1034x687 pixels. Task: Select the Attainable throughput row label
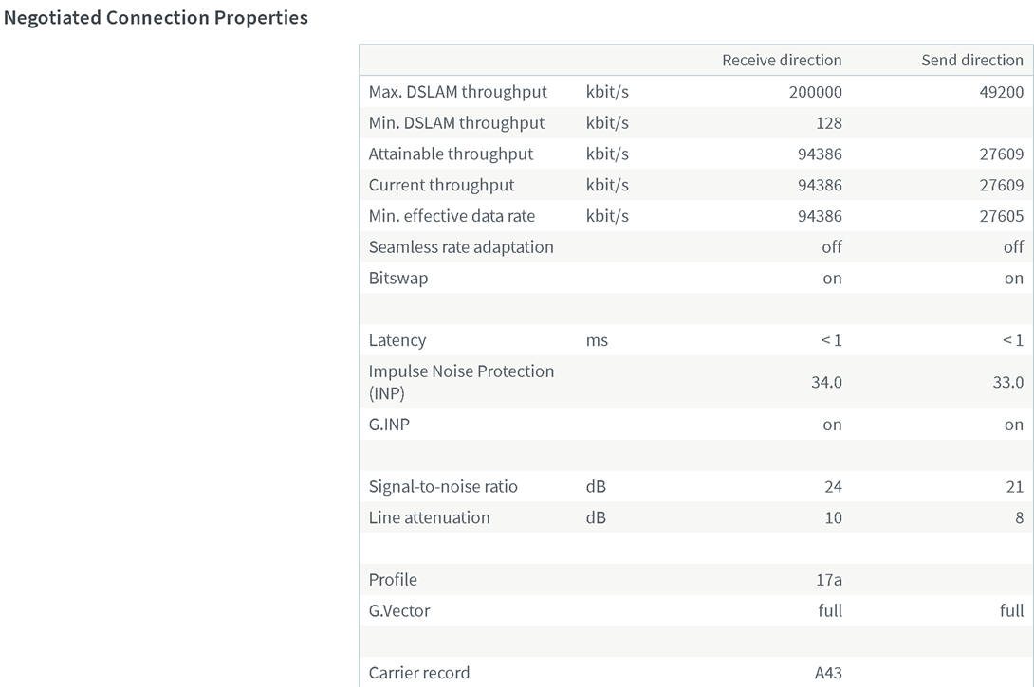click(451, 154)
